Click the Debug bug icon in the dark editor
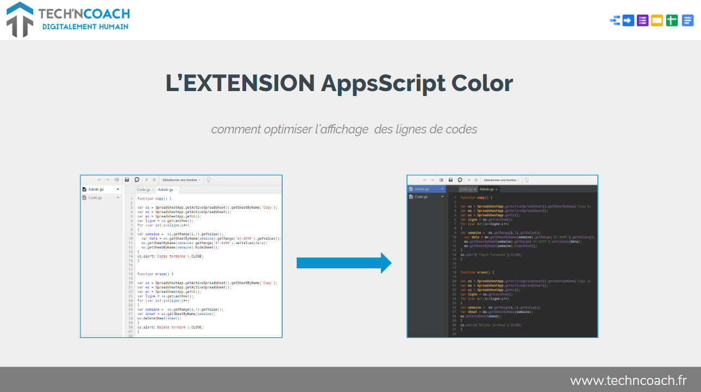This screenshot has height=392, width=701. tap(476, 179)
